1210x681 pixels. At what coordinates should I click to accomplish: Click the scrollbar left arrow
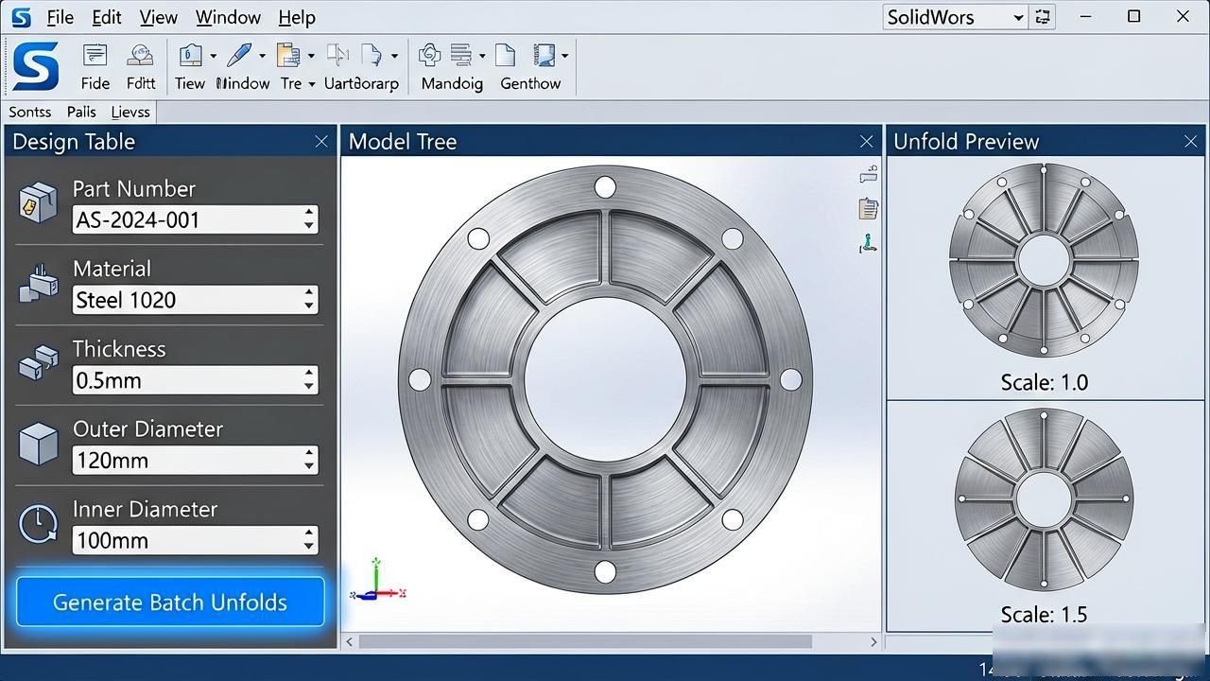coord(350,641)
